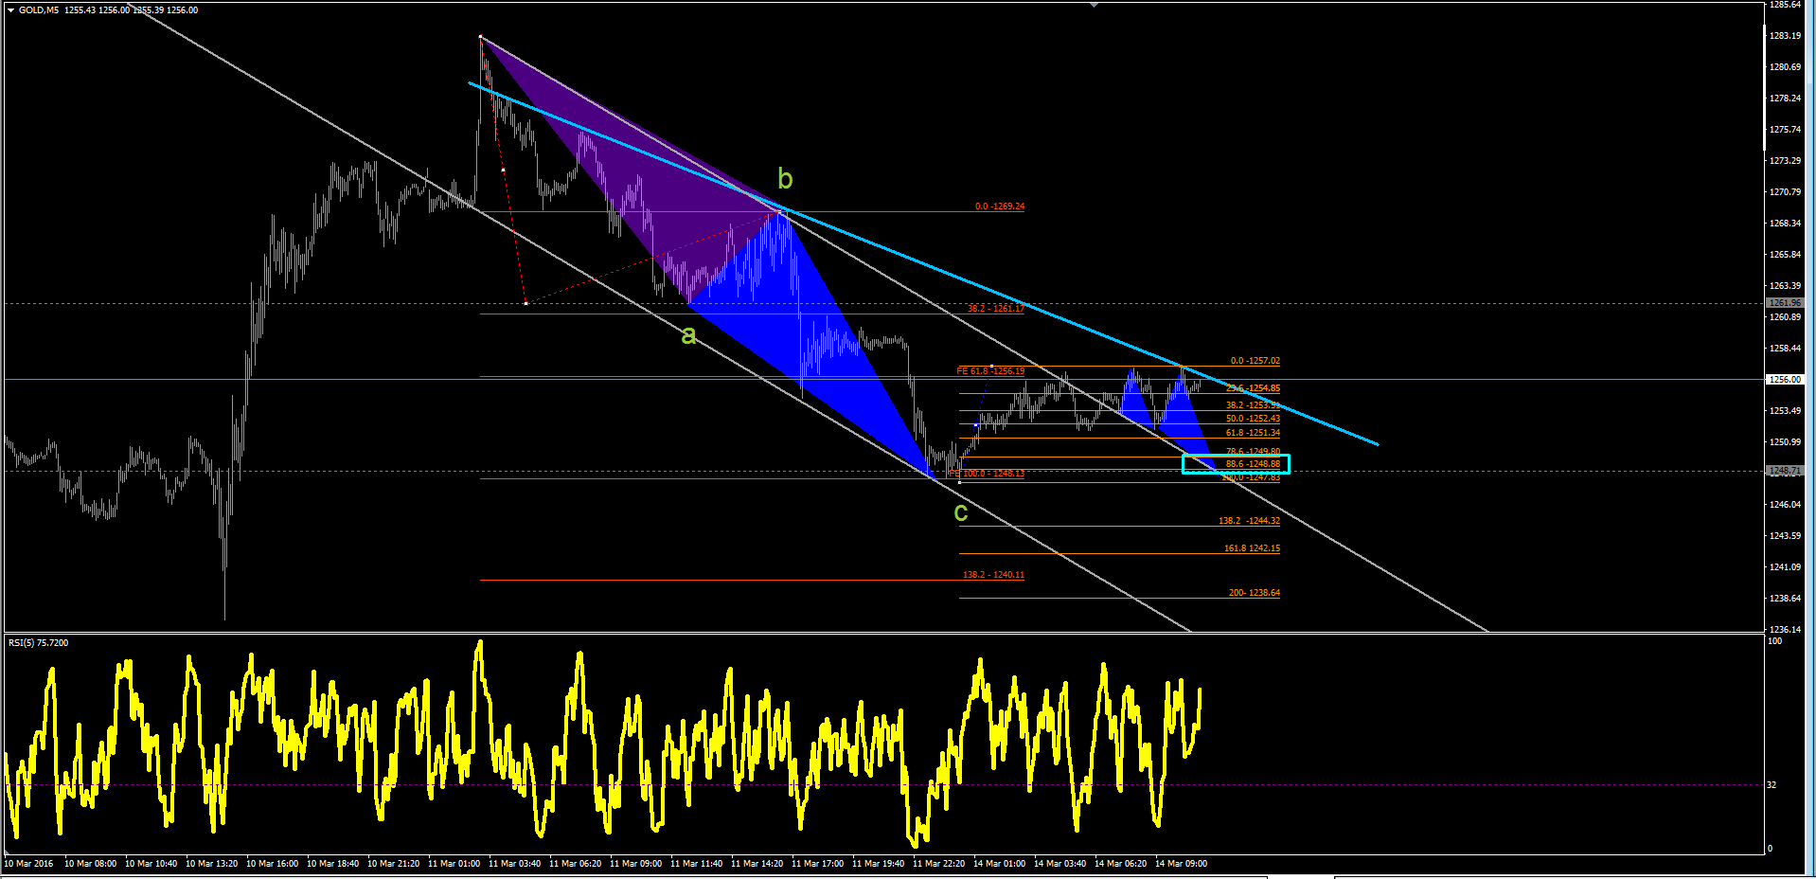Click the '38.2 - 1261.17' Fibonacci label
The width and height of the screenshot is (1816, 879).
pyautogui.click(x=996, y=309)
